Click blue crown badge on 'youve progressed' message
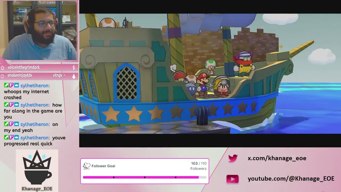 click(16, 138)
